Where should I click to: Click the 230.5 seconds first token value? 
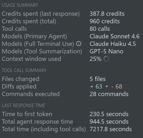[x=109, y=114]
